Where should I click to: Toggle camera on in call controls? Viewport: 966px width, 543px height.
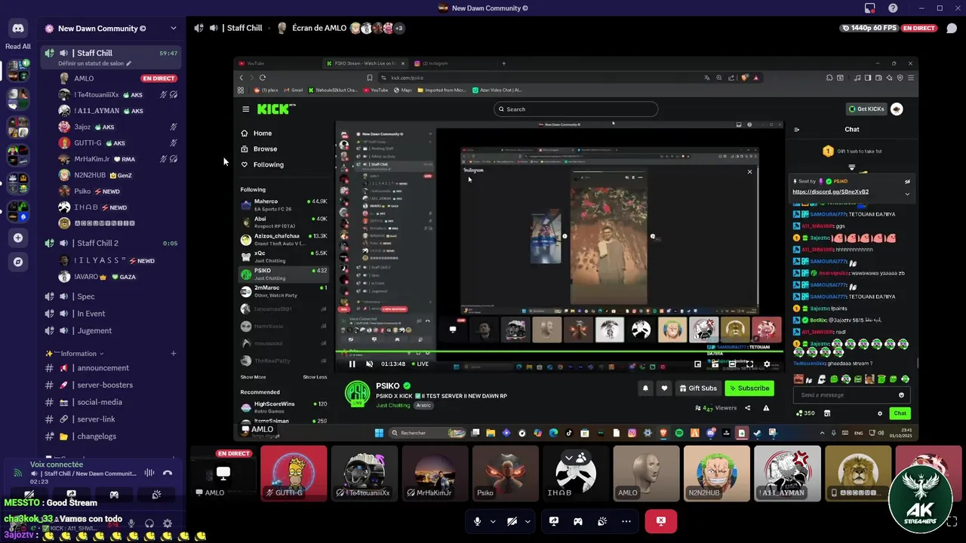[512, 521]
